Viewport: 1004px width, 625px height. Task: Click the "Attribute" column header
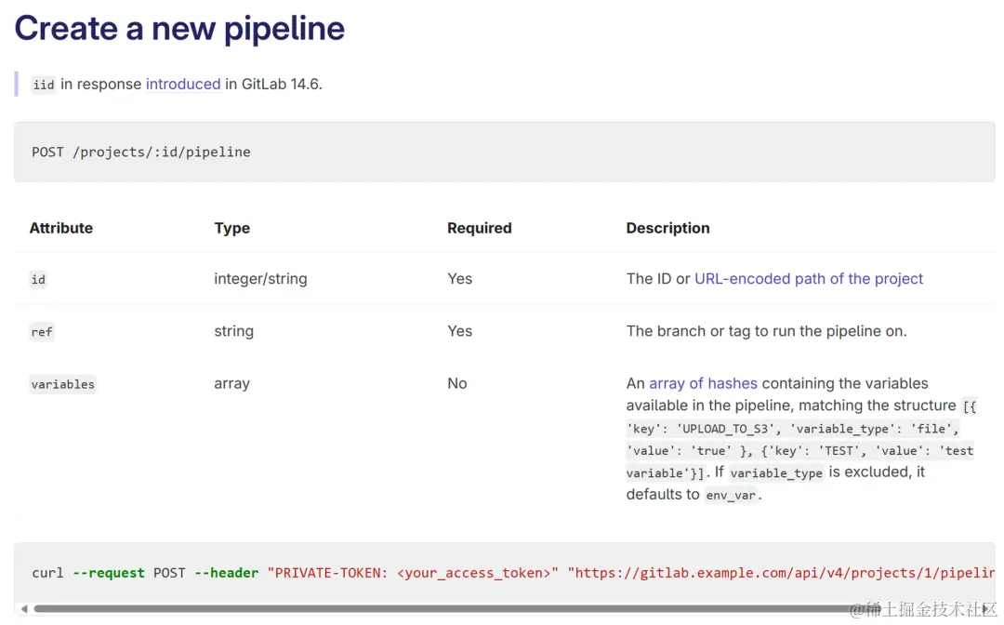click(x=61, y=228)
